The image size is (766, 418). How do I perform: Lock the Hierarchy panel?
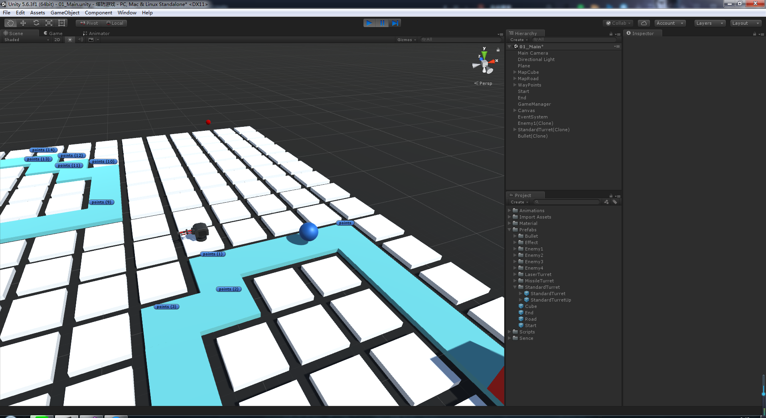[x=611, y=34]
